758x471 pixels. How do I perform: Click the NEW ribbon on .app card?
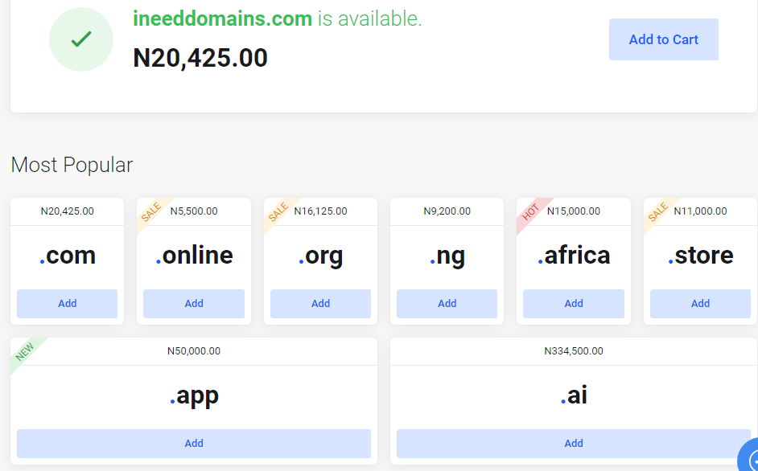[x=25, y=351]
